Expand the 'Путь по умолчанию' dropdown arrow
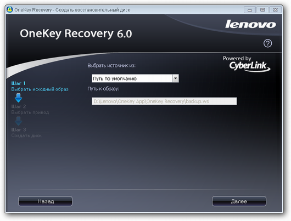Image resolution: width=291 pixels, height=221 pixels. coord(175,78)
